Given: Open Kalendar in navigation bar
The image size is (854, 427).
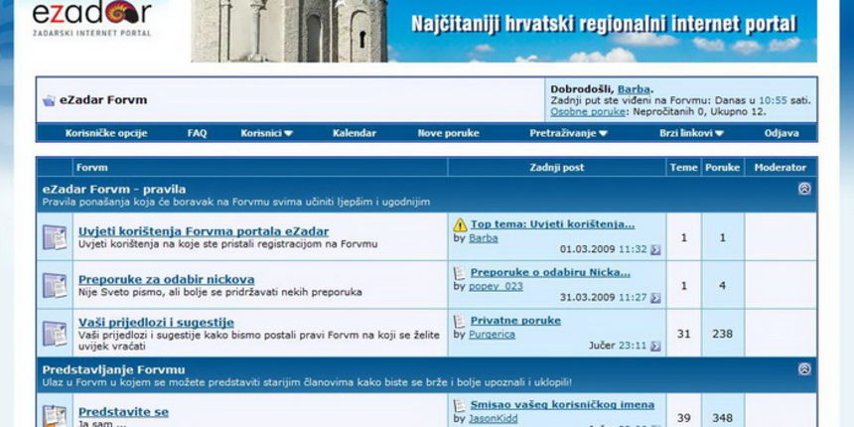Looking at the screenshot, I should tap(355, 133).
